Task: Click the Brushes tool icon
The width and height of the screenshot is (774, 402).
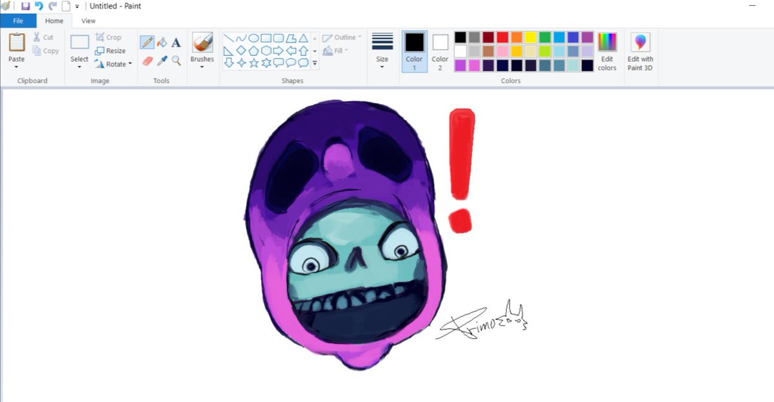Action: (x=202, y=43)
